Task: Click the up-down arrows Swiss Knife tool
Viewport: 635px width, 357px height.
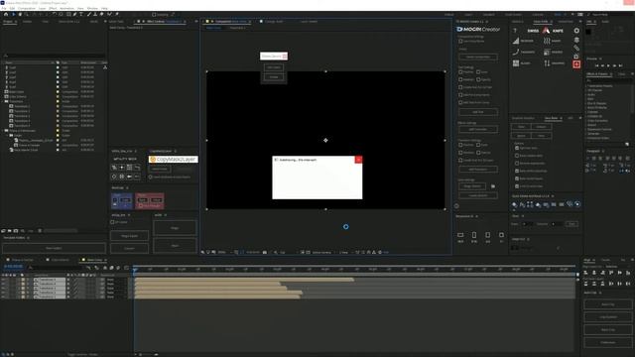Action: pyautogui.click(x=547, y=63)
